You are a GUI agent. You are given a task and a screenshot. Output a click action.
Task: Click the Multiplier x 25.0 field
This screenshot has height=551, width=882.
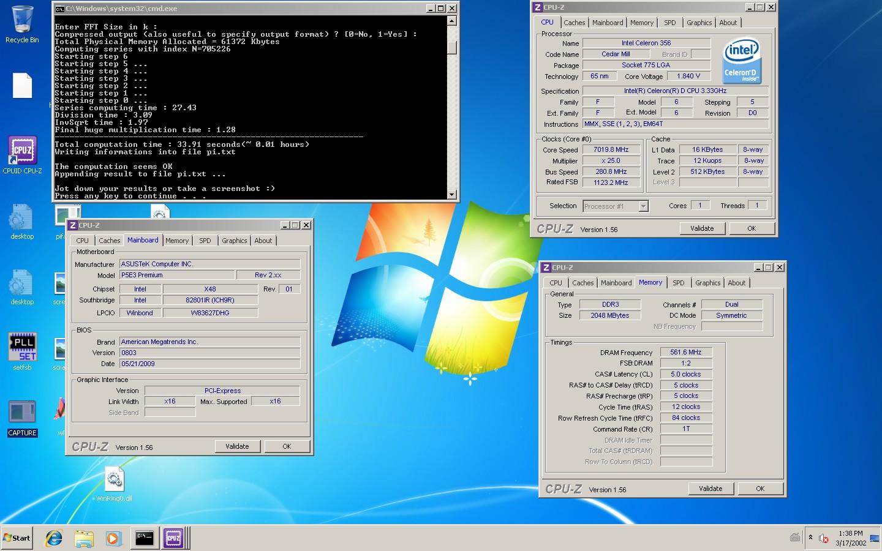[x=611, y=160]
